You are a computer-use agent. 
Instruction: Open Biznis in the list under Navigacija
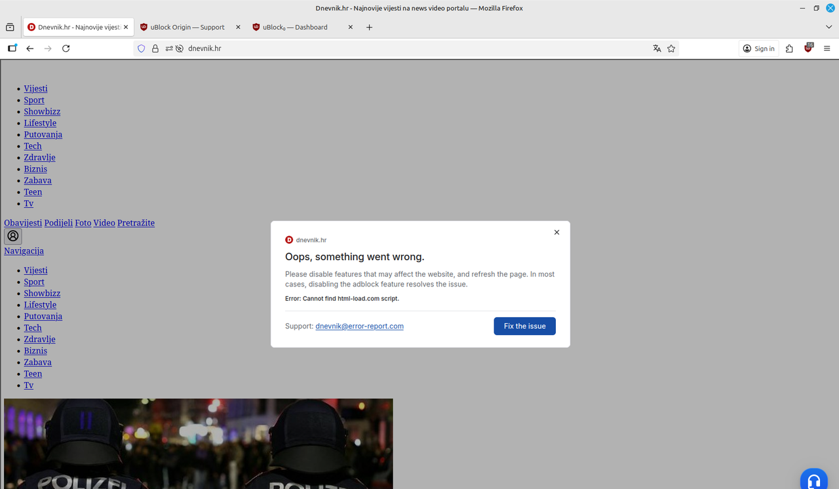(x=35, y=351)
